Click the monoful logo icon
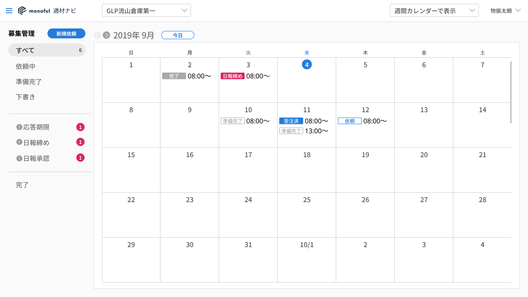528x297 pixels. point(22,11)
